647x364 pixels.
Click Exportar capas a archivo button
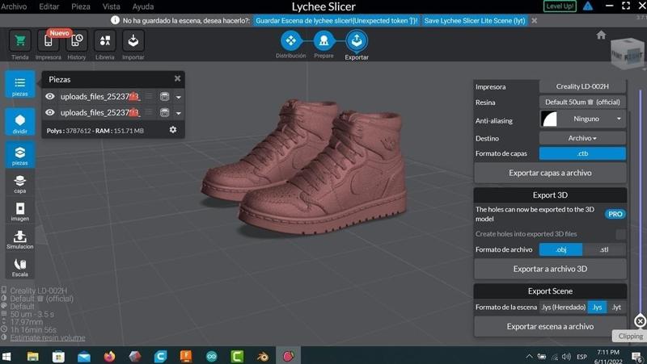(x=550, y=173)
